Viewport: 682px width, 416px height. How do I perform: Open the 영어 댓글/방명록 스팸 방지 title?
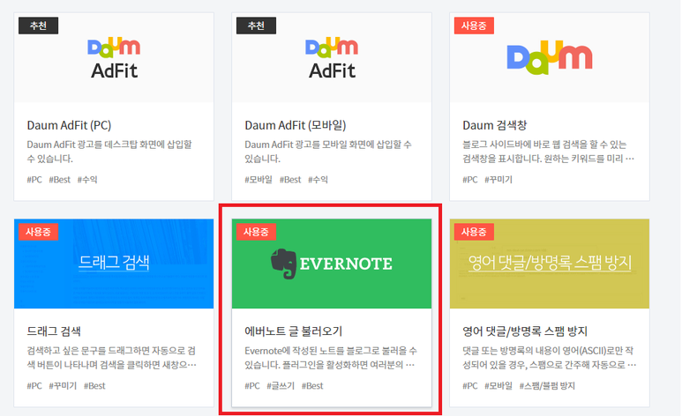click(x=525, y=331)
